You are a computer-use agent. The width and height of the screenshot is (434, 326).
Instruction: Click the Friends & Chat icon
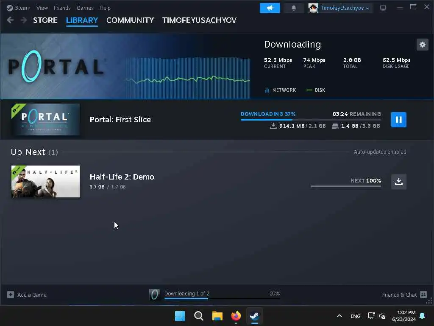(x=423, y=295)
